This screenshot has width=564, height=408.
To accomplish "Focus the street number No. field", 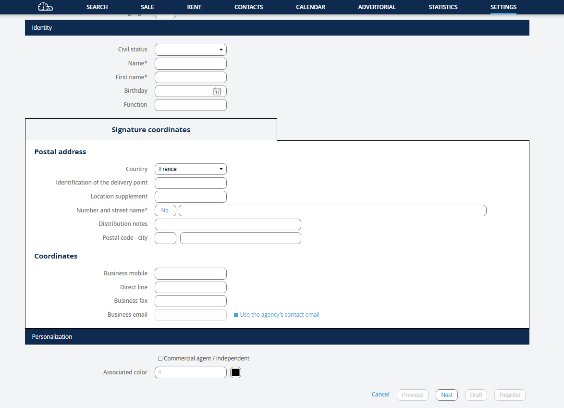I will pyautogui.click(x=165, y=210).
